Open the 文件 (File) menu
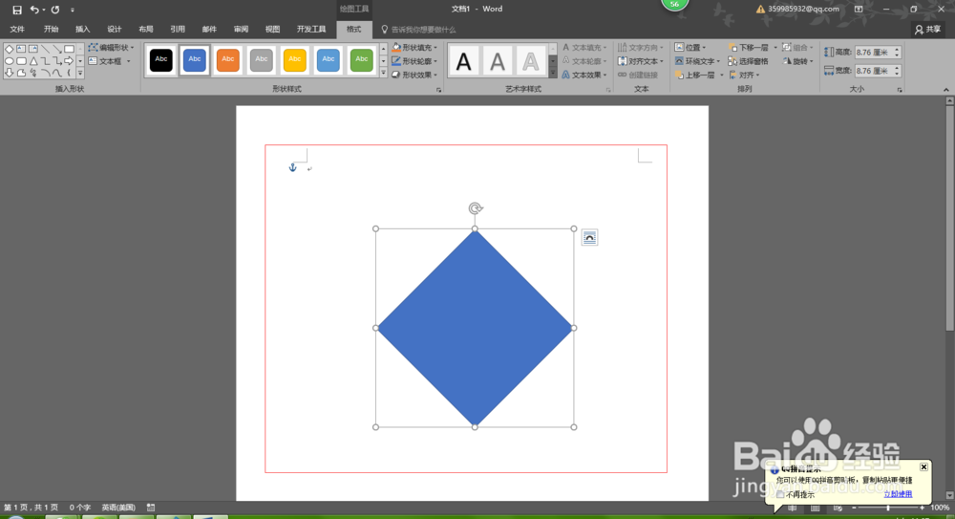 [17, 30]
